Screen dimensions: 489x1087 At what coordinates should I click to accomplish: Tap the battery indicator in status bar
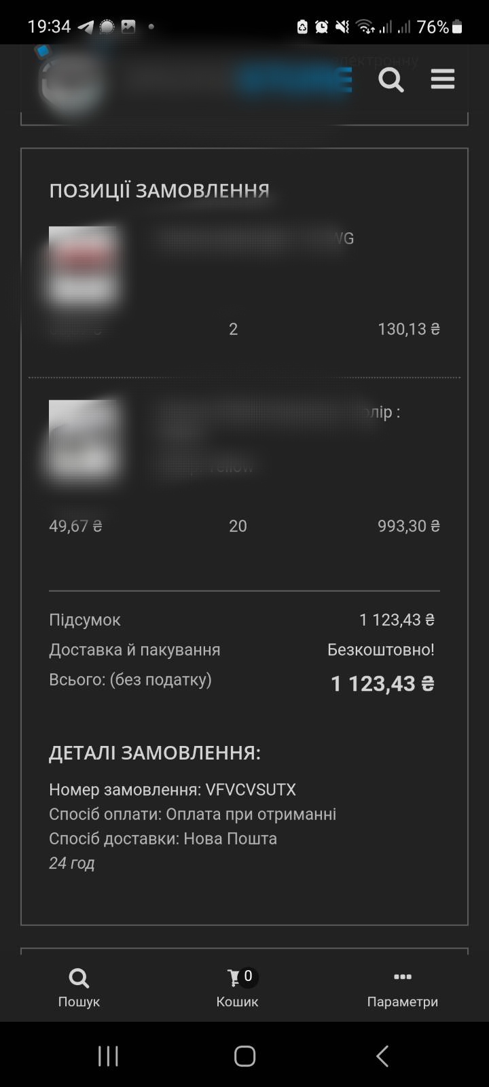(x=457, y=26)
